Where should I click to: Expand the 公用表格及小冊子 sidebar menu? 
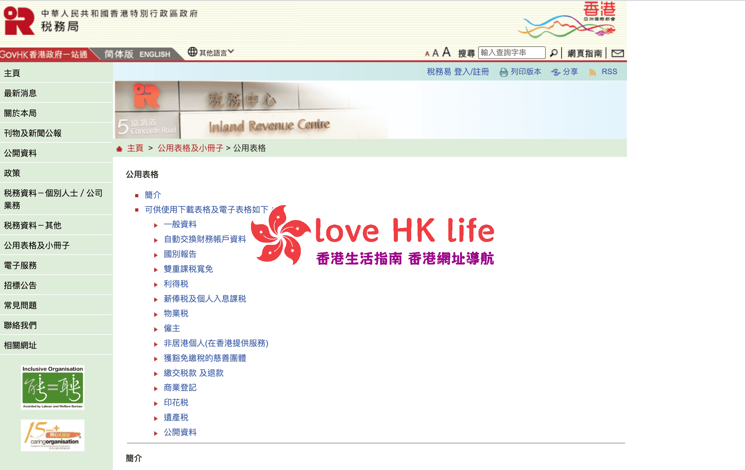(x=37, y=245)
